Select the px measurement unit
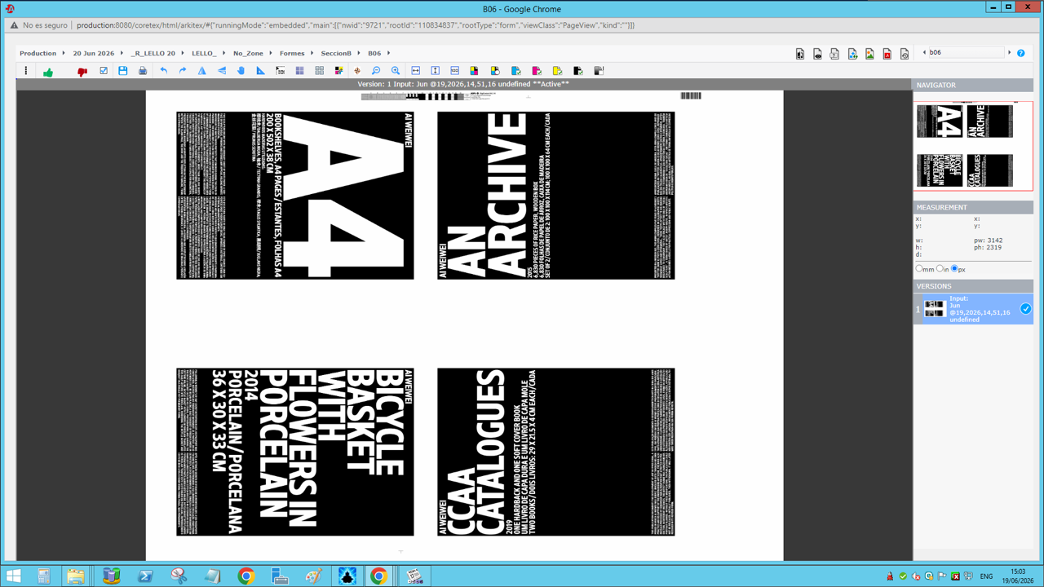 (954, 268)
